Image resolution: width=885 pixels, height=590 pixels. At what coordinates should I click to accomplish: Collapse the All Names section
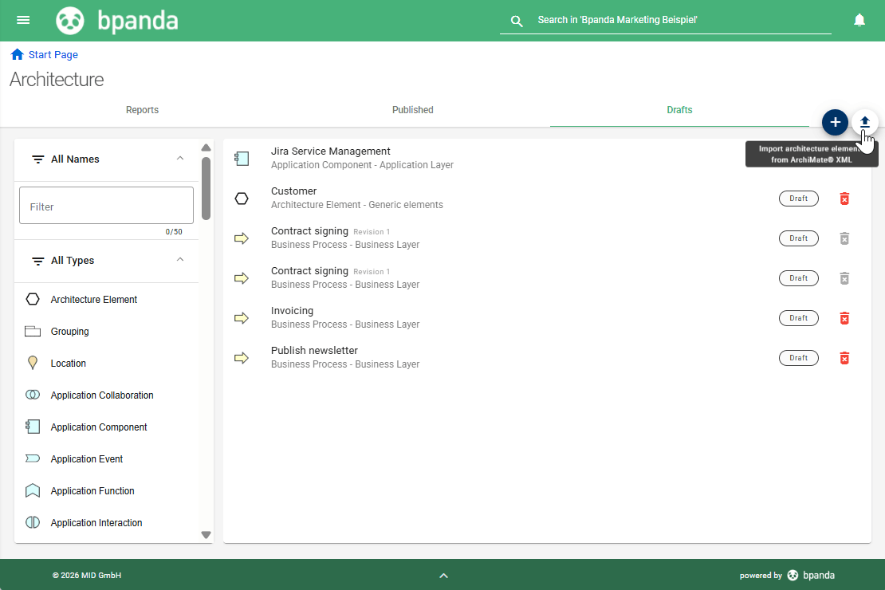[x=180, y=159]
